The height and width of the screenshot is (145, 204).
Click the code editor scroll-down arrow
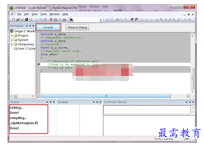point(192,91)
